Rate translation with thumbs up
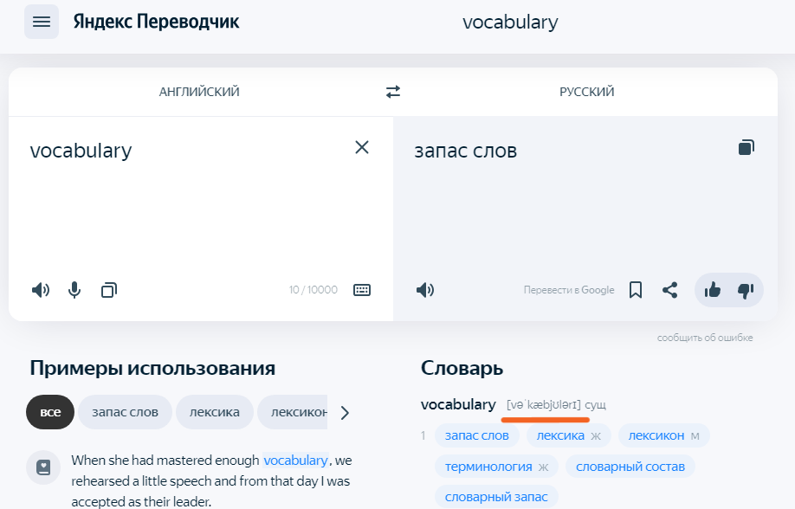The height and width of the screenshot is (509, 795). click(x=713, y=290)
